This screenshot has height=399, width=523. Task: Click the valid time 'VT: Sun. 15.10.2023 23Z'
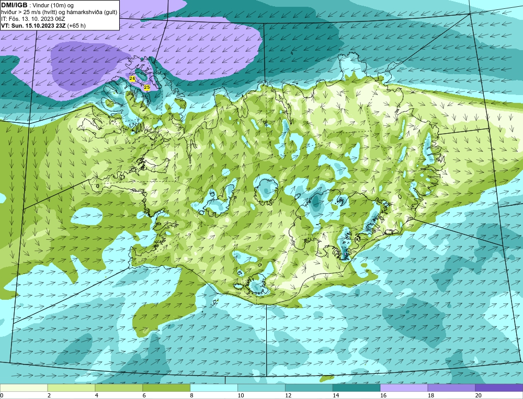[33, 26]
